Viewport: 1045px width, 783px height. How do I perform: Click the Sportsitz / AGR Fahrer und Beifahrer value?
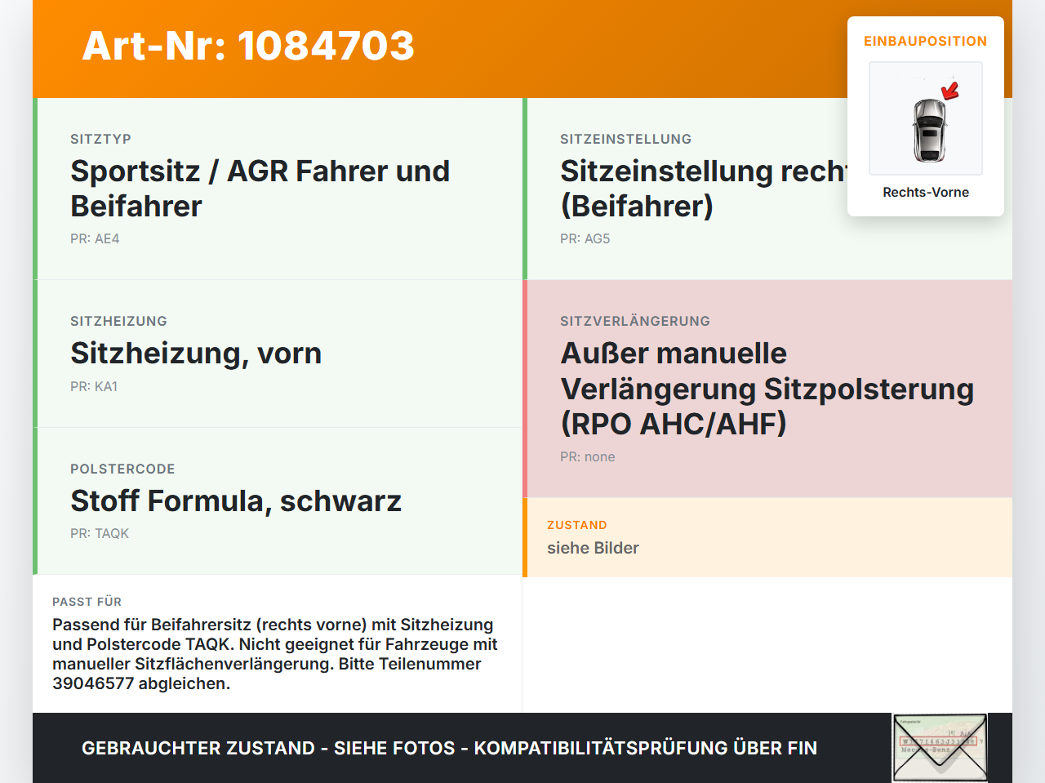tap(260, 189)
